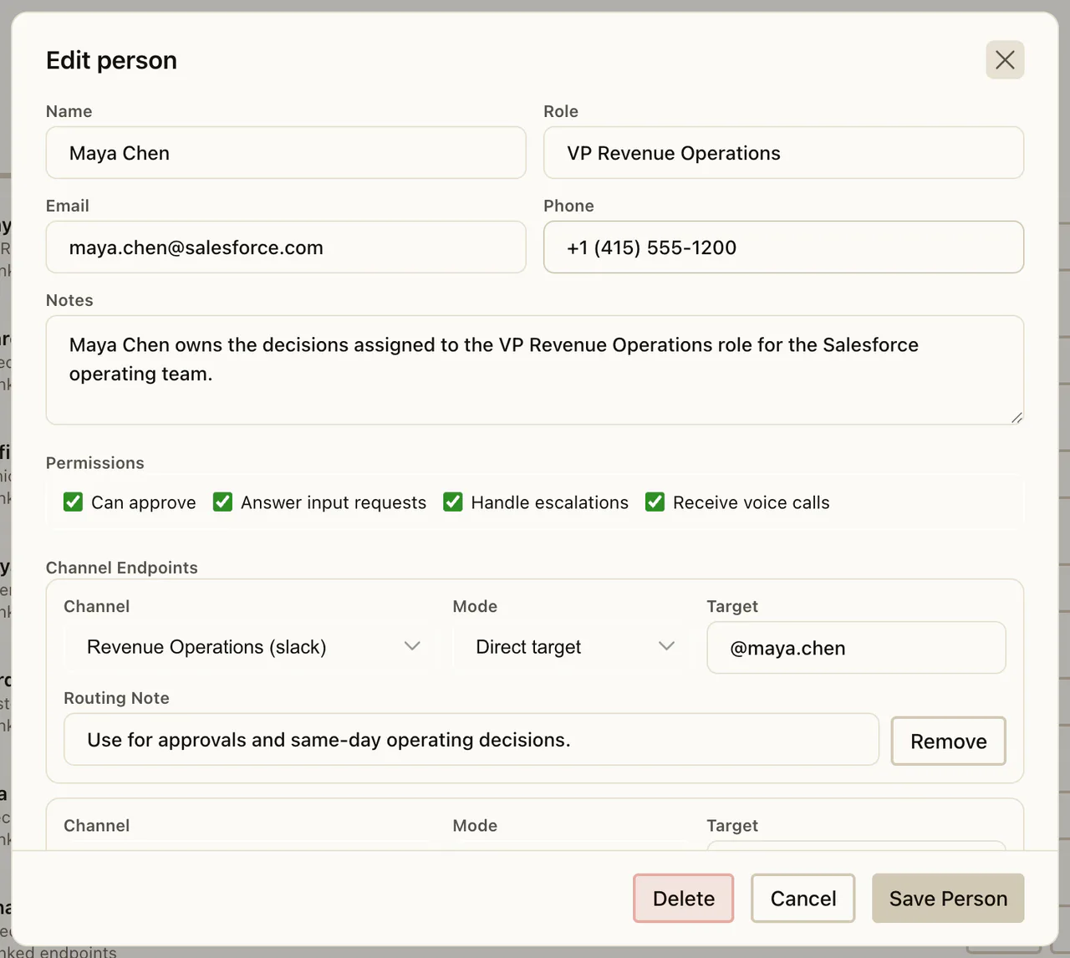Click the Notes field label
This screenshot has height=958, width=1070.
69,300
